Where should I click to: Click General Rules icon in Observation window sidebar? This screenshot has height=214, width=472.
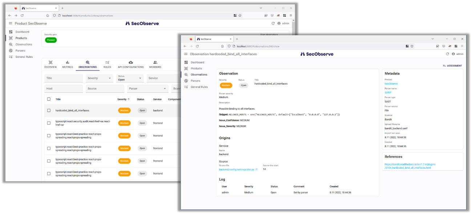186,87
